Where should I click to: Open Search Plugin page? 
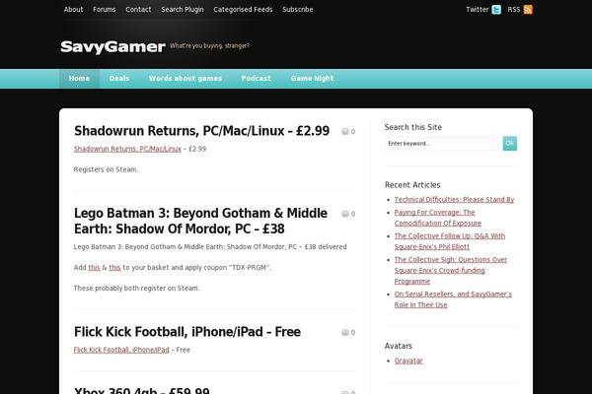pos(183,10)
